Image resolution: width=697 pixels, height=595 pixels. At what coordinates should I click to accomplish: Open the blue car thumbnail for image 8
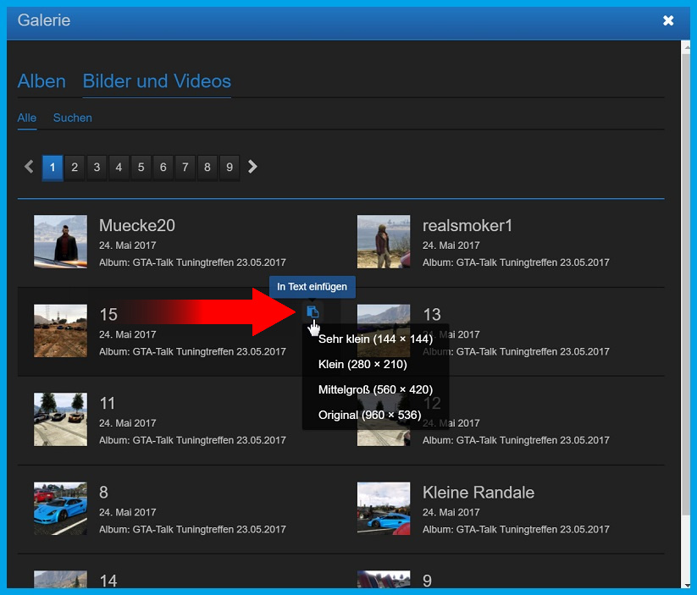click(x=60, y=508)
